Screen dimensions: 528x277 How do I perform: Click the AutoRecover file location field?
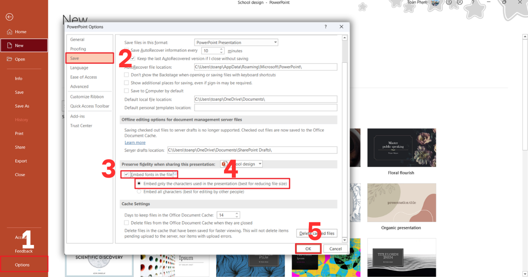click(x=265, y=67)
